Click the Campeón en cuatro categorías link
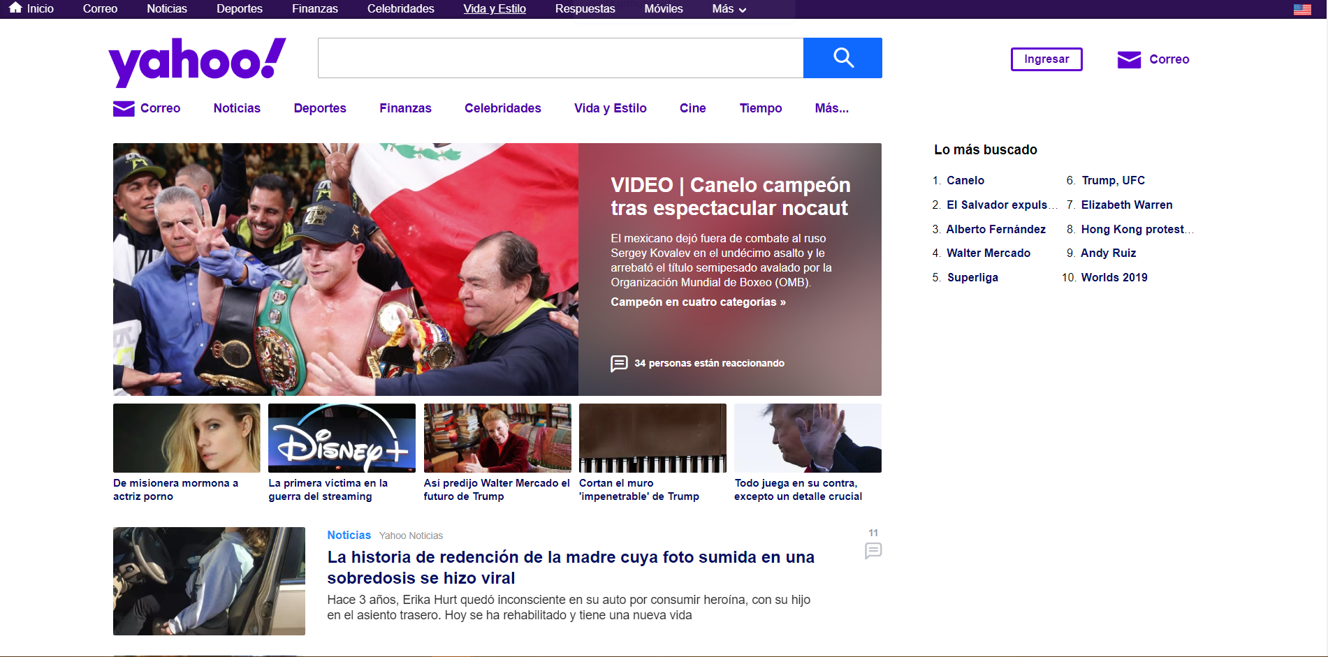Viewport: 1328px width, 657px height. [x=698, y=302]
